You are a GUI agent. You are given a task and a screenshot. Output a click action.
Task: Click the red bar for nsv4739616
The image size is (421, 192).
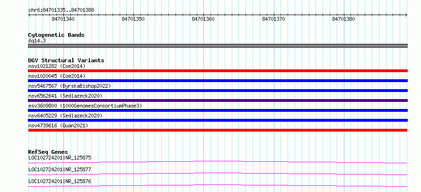[218, 130]
